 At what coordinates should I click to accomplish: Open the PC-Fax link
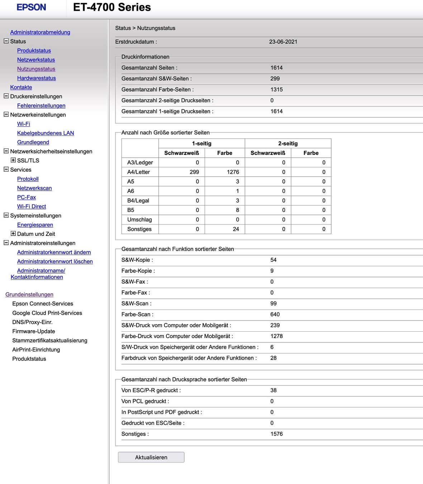(x=27, y=197)
